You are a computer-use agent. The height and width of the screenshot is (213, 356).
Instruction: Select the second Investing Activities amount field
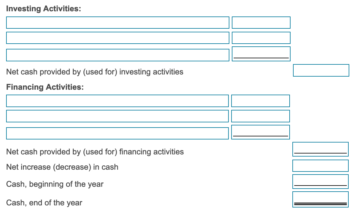(261, 38)
